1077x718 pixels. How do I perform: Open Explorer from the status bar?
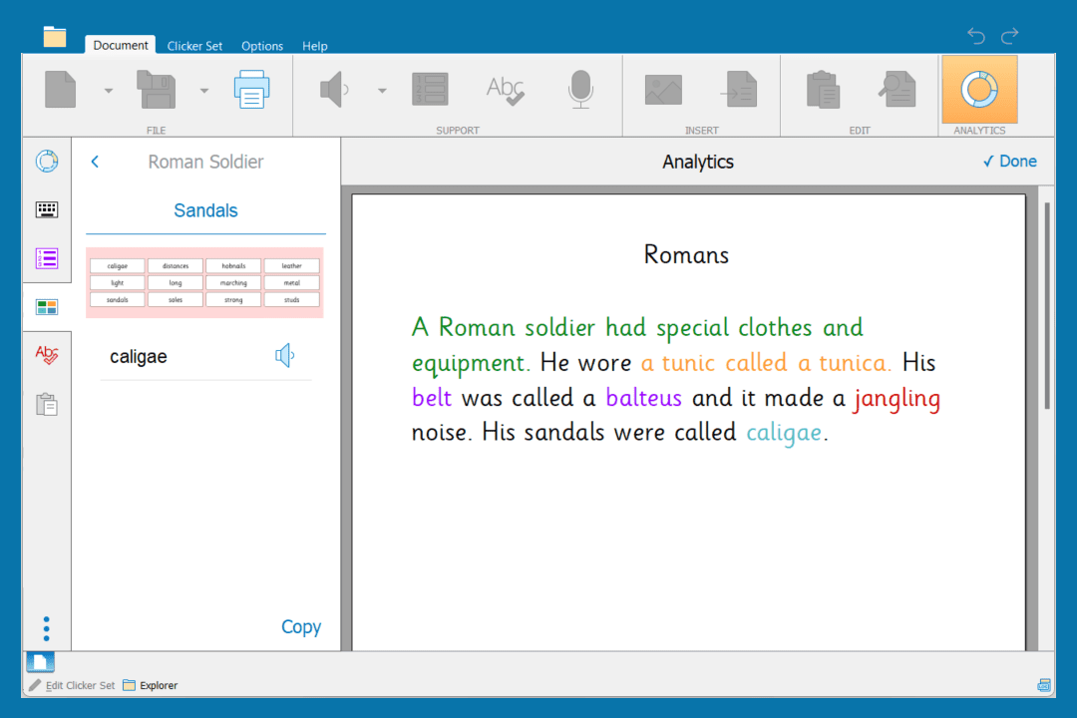coord(151,685)
